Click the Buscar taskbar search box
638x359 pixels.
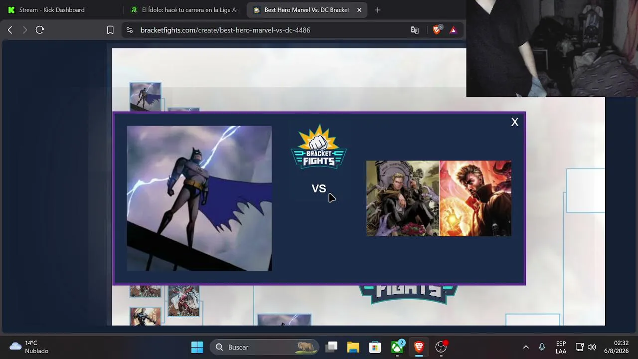click(265, 347)
